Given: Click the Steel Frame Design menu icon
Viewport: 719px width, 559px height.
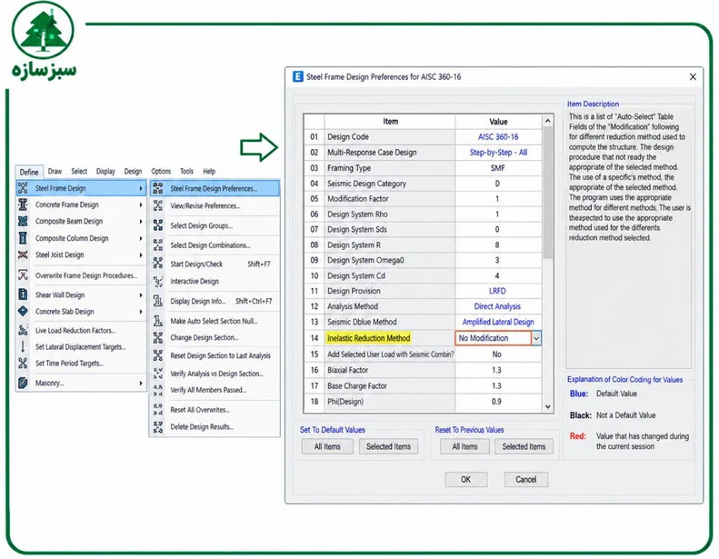Looking at the screenshot, I should [x=23, y=188].
